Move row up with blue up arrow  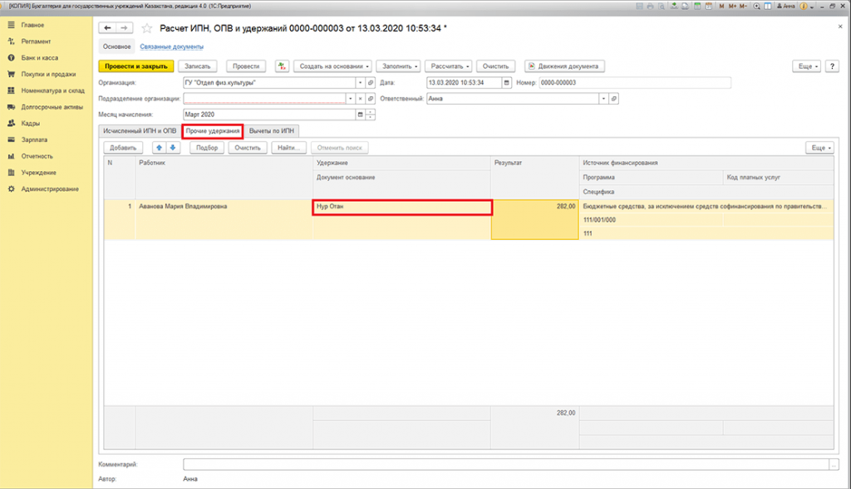160,148
